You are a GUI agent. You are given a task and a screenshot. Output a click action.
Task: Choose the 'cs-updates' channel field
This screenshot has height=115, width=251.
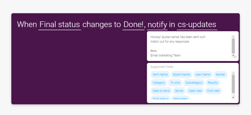point(197,25)
